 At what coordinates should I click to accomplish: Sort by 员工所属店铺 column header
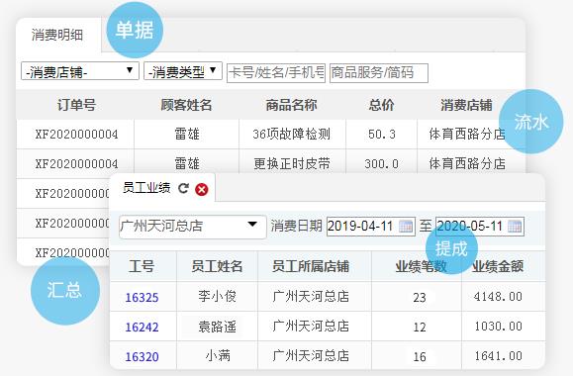click(311, 266)
